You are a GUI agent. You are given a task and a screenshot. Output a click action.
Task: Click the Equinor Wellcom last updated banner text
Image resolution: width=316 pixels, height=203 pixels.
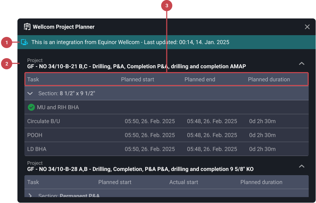[x=130, y=42]
